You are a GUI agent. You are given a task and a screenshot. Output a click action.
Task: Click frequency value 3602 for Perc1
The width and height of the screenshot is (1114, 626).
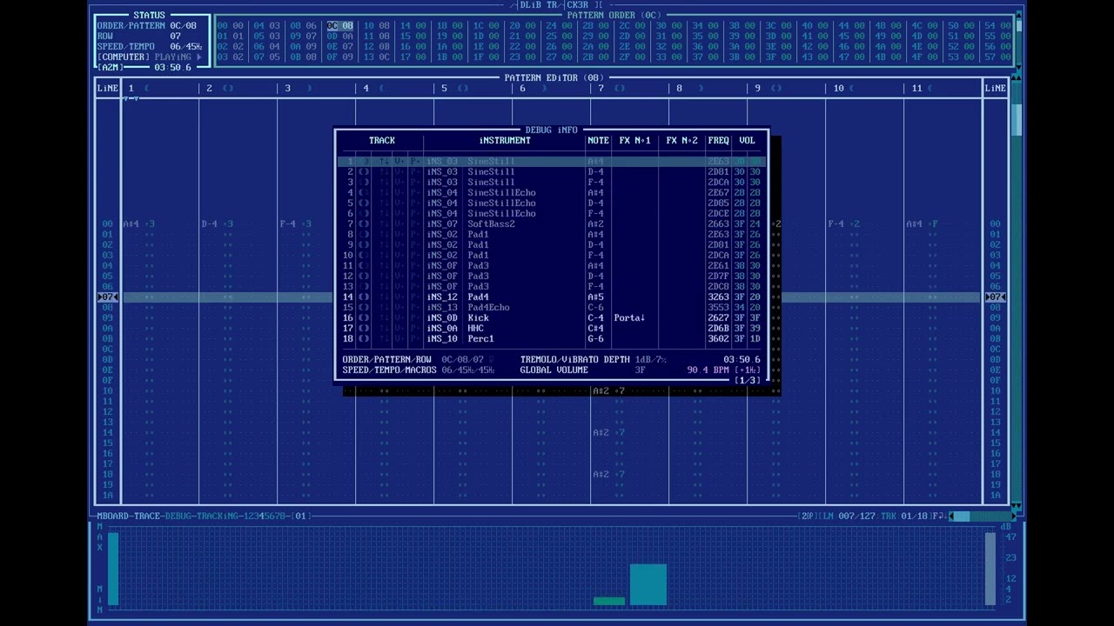(719, 339)
